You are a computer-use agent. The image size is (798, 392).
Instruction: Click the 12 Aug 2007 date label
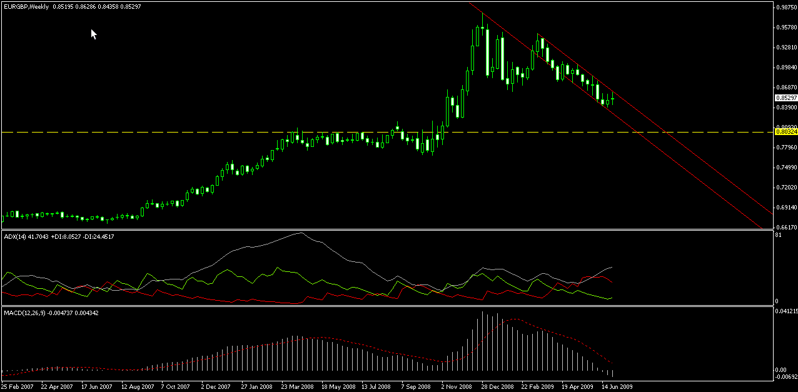pyautogui.click(x=137, y=387)
